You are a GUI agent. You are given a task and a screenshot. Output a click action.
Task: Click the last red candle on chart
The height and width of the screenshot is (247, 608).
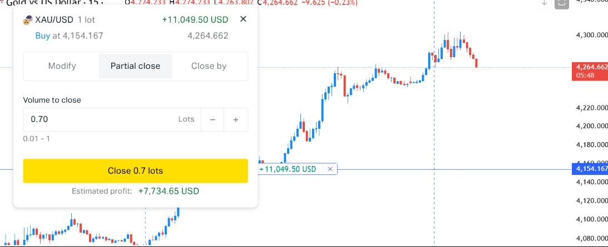(x=477, y=63)
